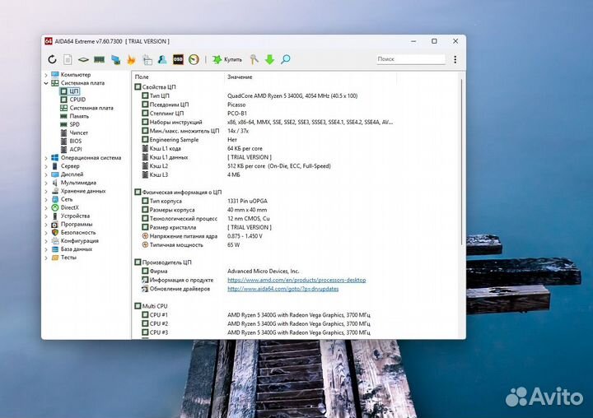Open the amd.com product information link

coord(296,280)
